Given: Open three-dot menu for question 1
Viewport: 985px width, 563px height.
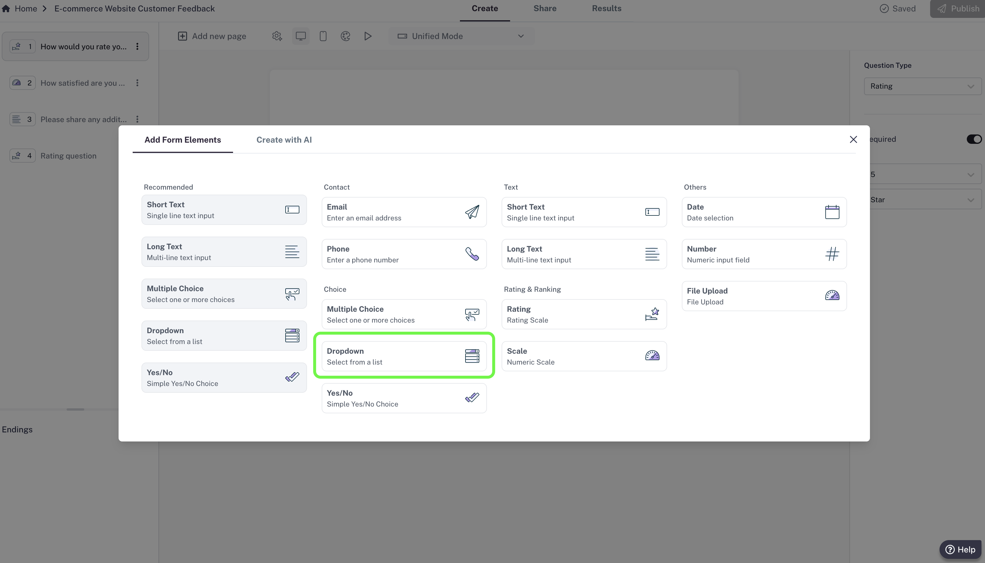Looking at the screenshot, I should [137, 46].
